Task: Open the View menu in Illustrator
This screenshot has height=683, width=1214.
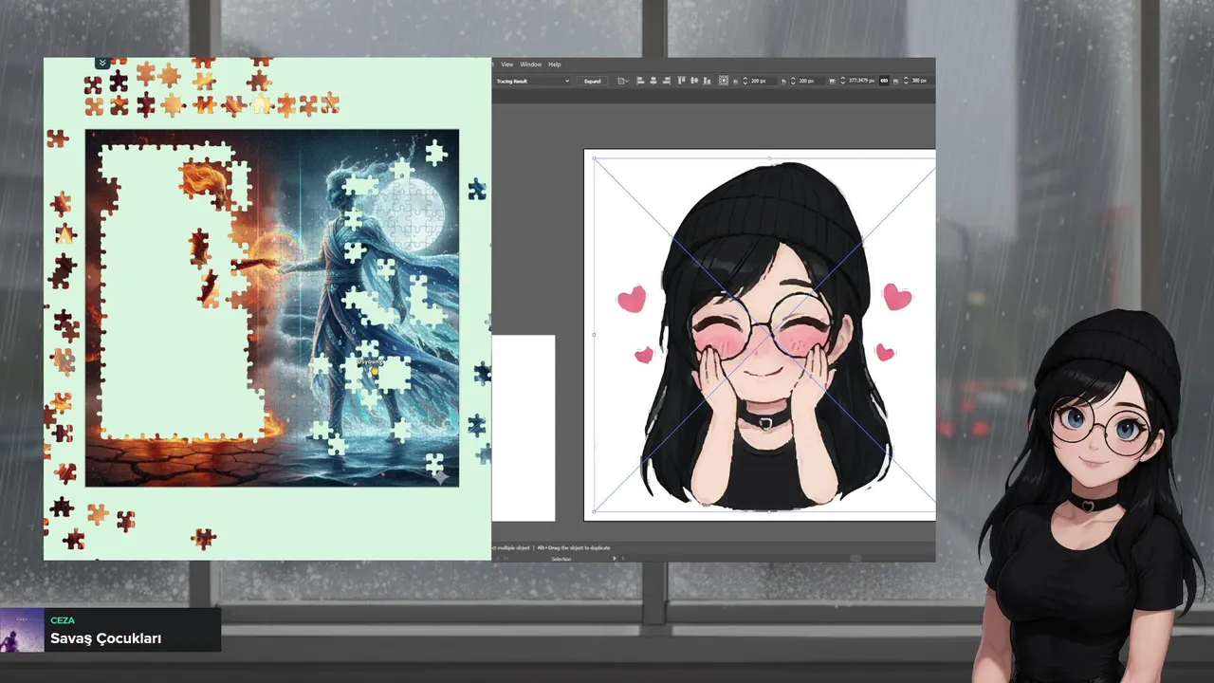Action: pos(506,65)
